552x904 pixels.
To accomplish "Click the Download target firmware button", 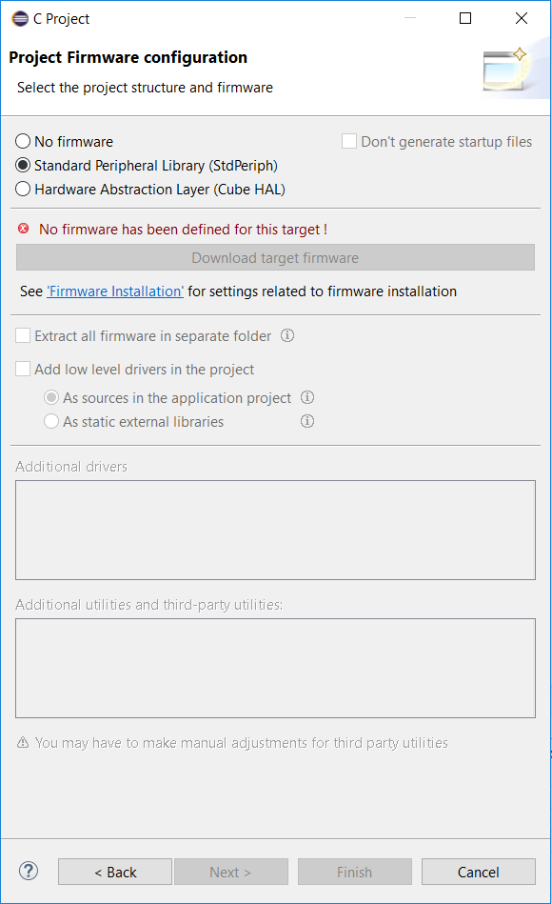I will click(275, 258).
